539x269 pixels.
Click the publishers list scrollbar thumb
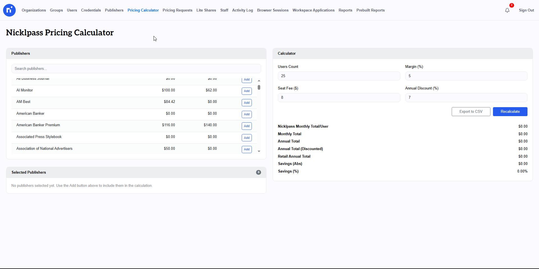coord(259,88)
